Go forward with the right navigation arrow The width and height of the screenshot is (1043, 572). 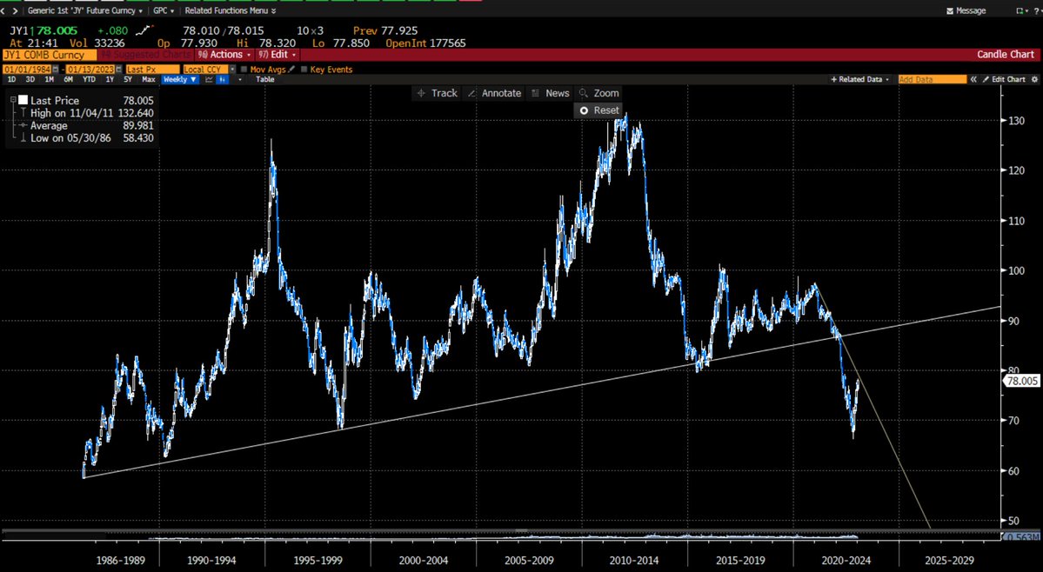point(16,10)
